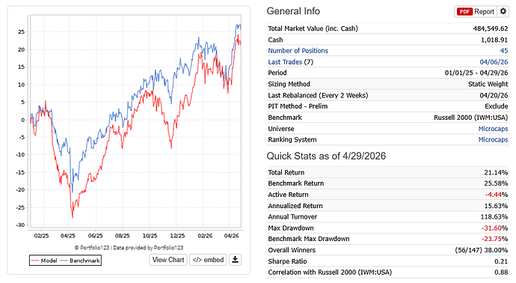
Task: Click the Sharpe Ratio label
Action: point(287,261)
